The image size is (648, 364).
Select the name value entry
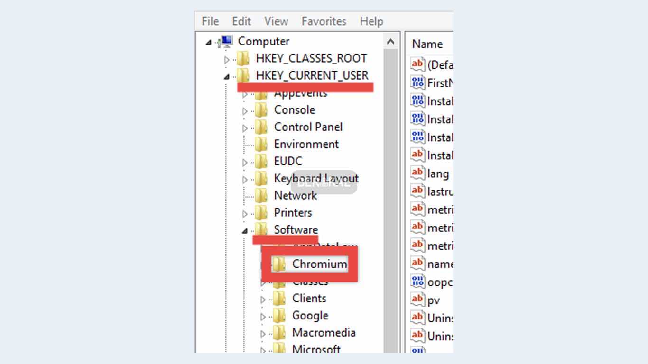[x=440, y=264]
